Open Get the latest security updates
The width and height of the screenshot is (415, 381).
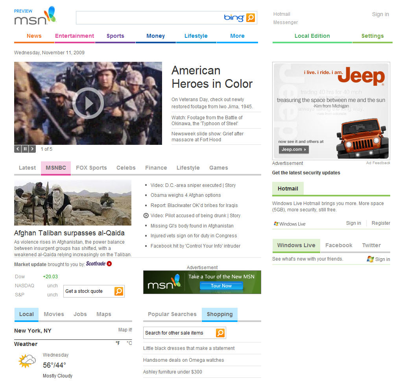pos(306,173)
